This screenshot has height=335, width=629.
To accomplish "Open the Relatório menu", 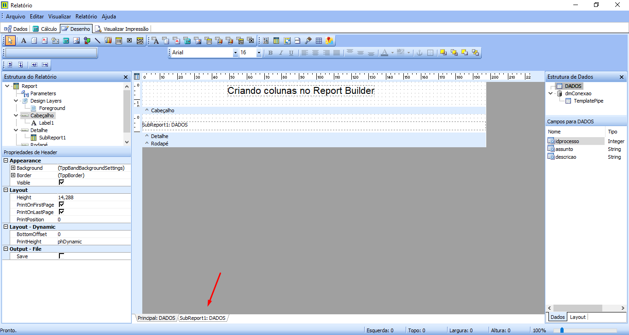I will [87, 17].
